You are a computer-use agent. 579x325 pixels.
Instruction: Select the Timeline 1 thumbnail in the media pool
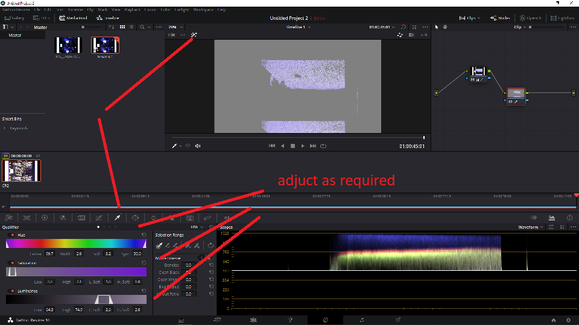[x=105, y=45]
